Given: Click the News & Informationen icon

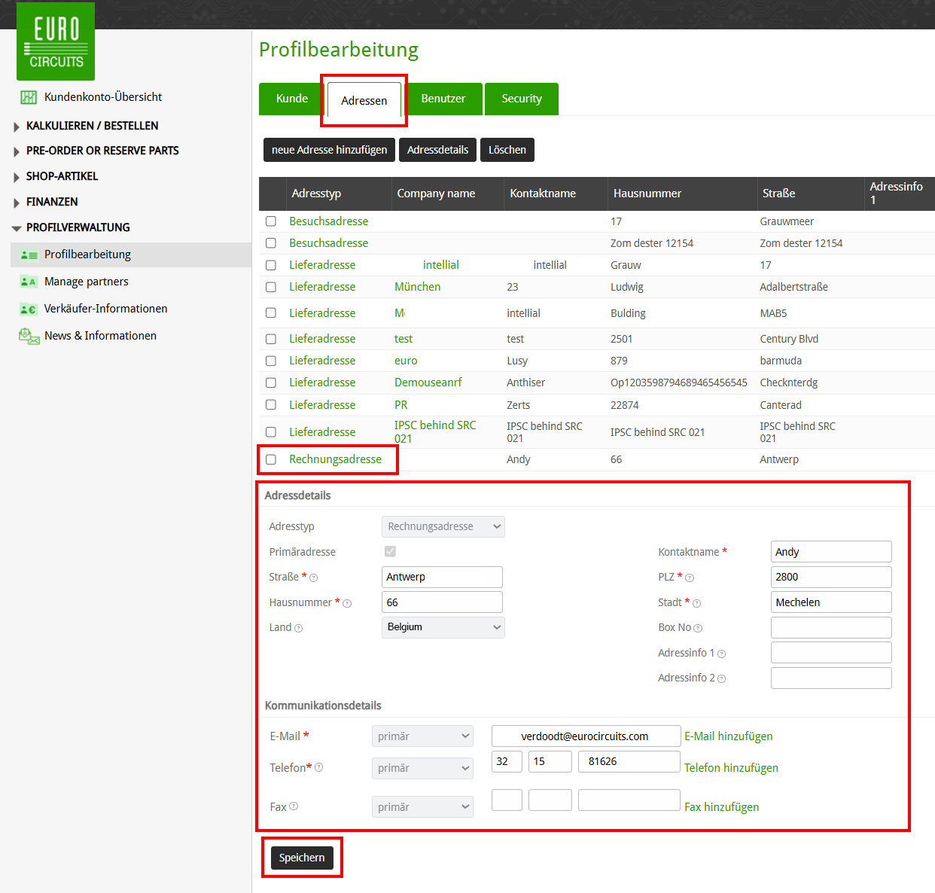Looking at the screenshot, I should [x=29, y=336].
